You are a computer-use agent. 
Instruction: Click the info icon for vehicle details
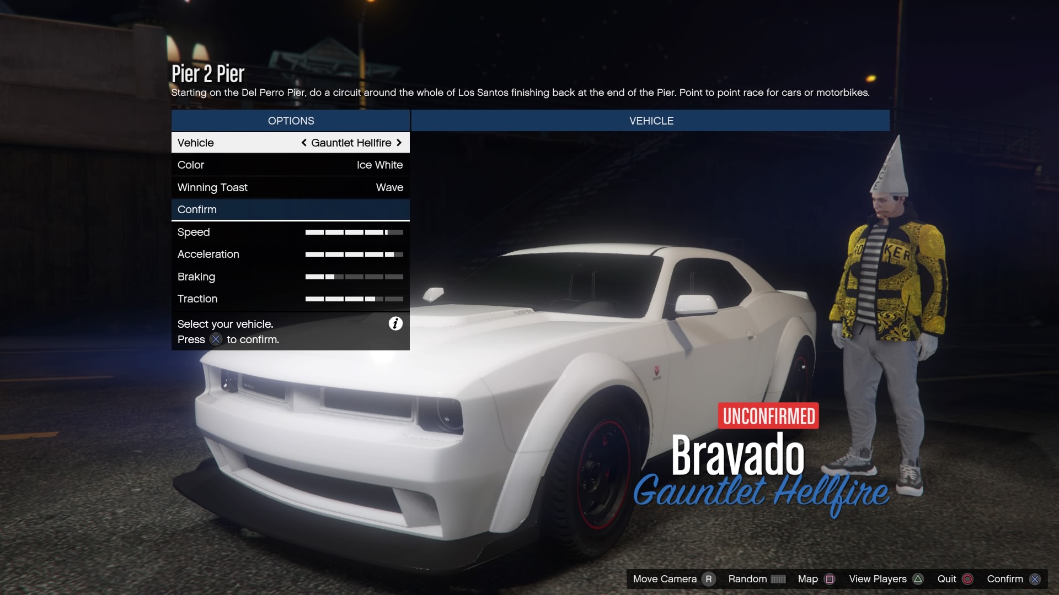[397, 322]
